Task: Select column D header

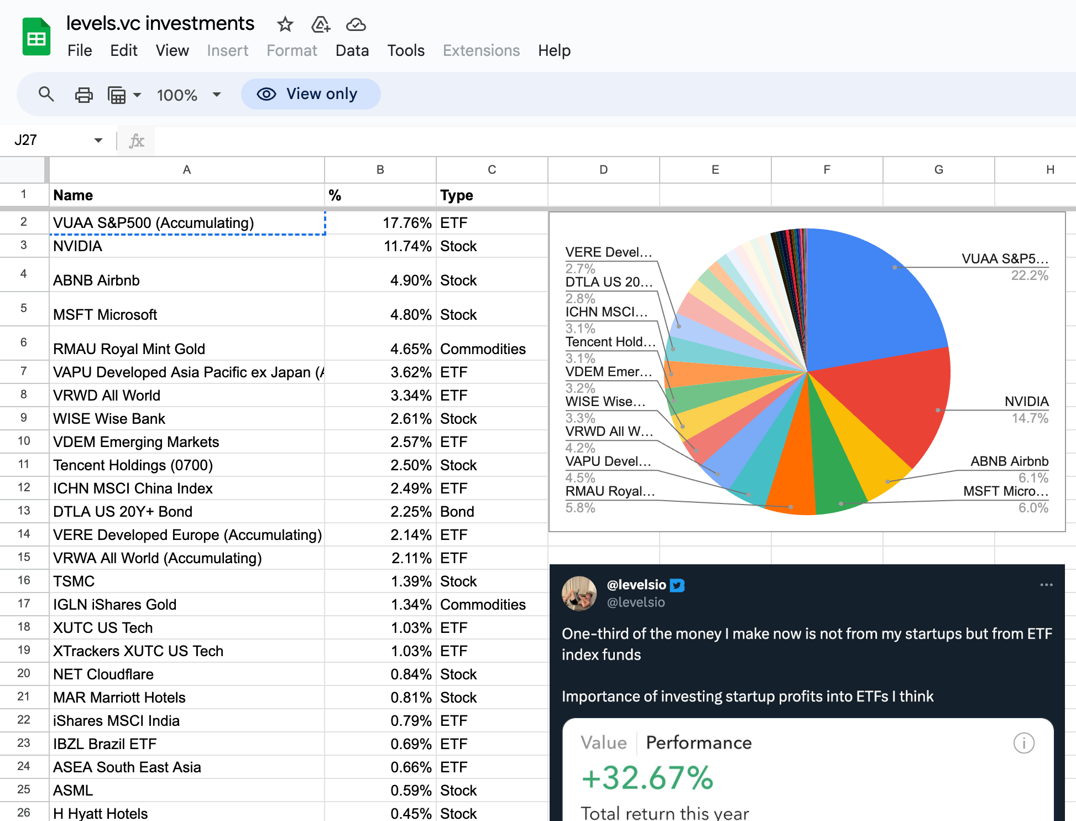Action: [604, 170]
